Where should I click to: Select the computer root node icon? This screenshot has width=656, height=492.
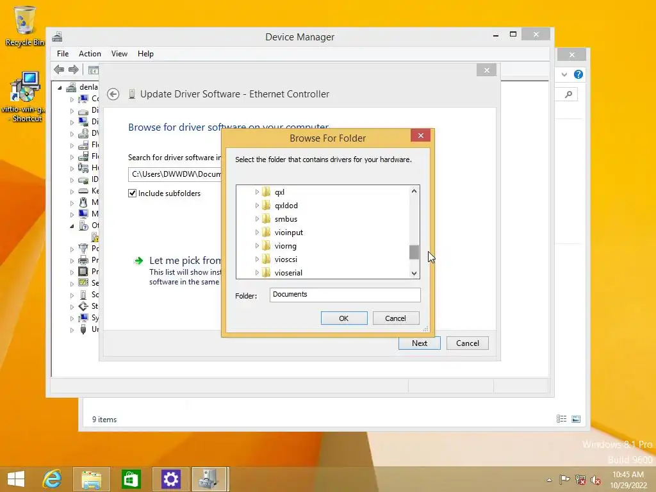(72, 87)
